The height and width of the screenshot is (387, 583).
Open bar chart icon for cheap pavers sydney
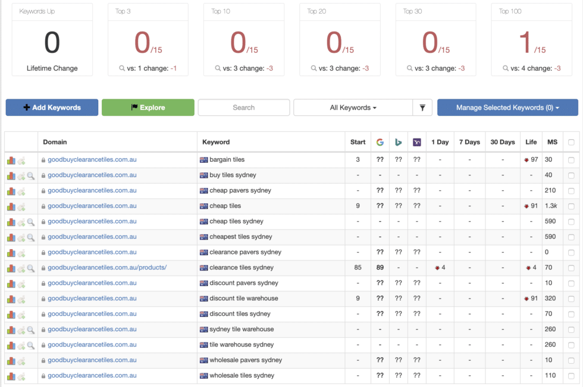(x=11, y=191)
